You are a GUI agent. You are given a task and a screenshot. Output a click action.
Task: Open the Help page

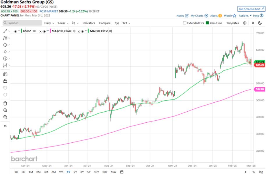(x=258, y=16)
